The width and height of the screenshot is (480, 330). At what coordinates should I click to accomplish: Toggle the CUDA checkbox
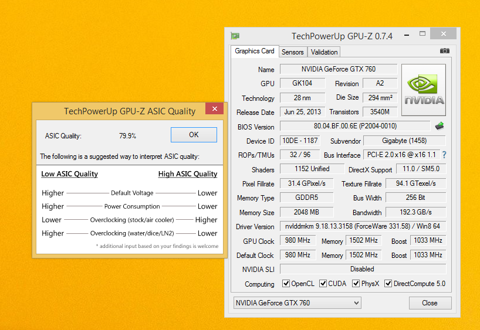tap(323, 284)
